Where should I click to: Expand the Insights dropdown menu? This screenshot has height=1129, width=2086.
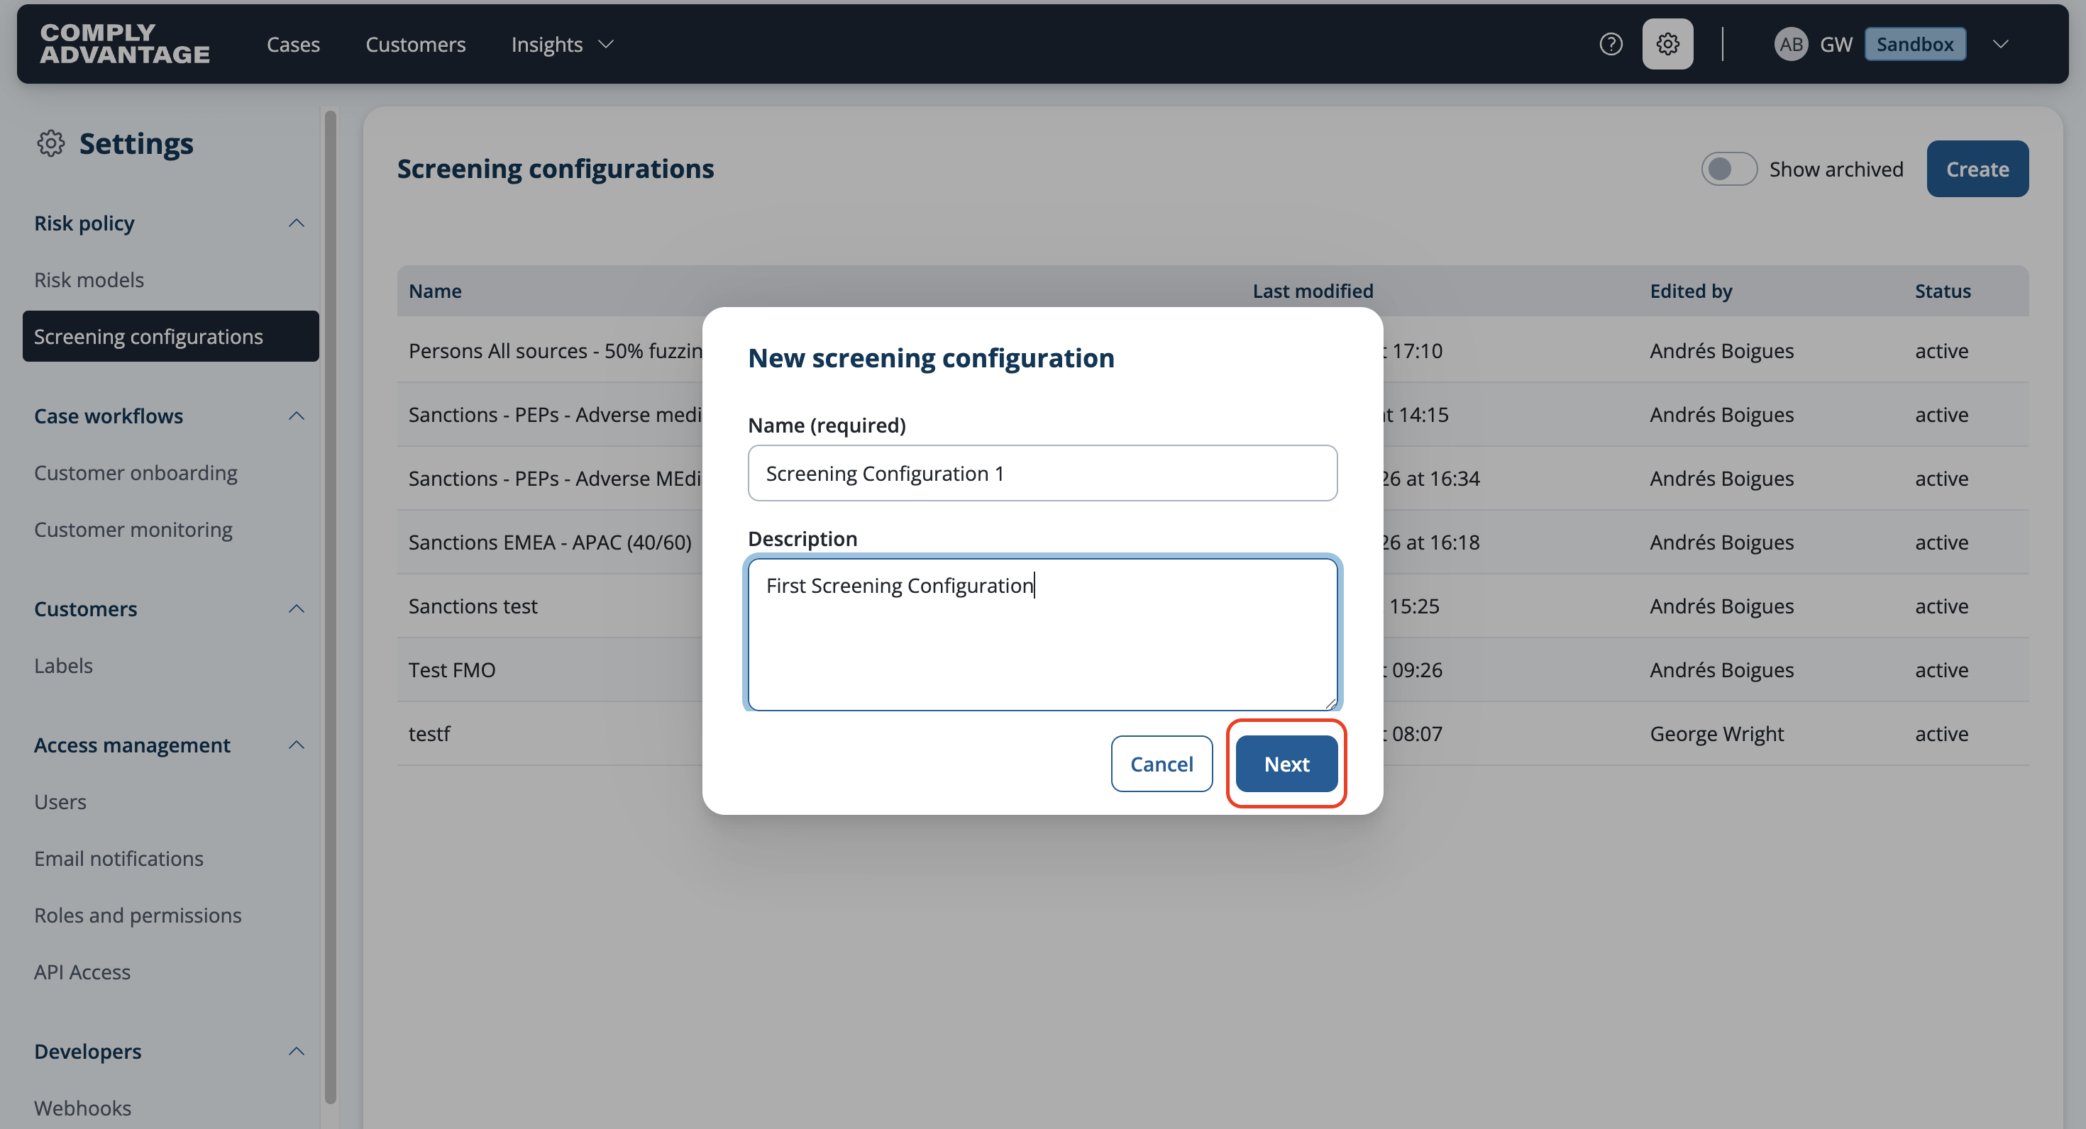pos(563,44)
